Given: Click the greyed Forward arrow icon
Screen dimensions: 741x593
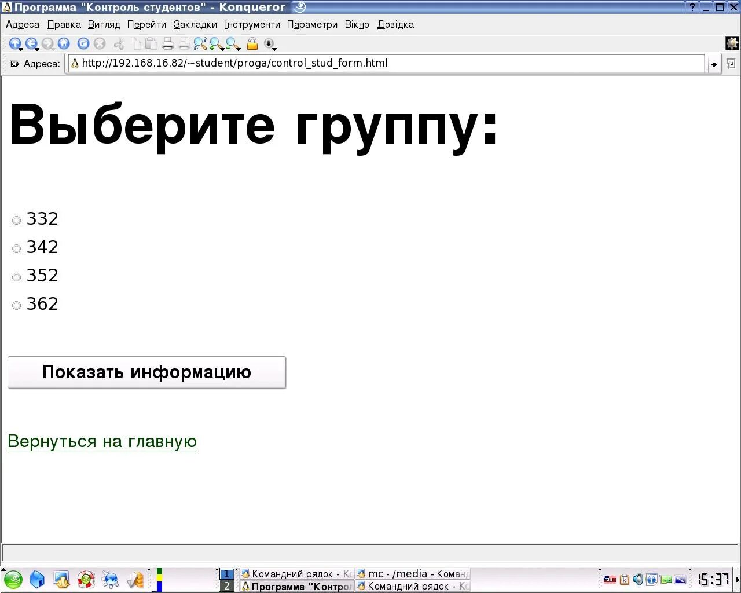Looking at the screenshot, I should (47, 43).
